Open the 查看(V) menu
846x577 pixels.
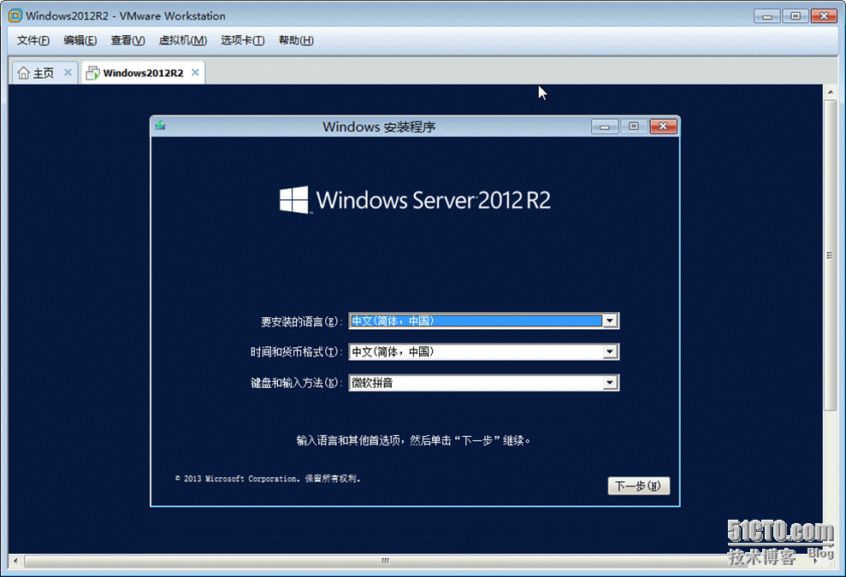127,40
